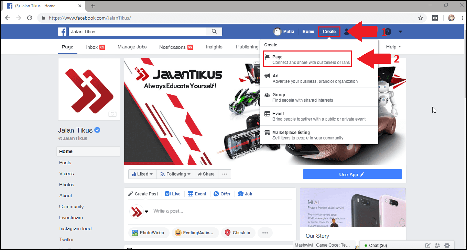Click the Share button
Image resolution: width=467 pixels, height=250 pixels.
coord(206,174)
